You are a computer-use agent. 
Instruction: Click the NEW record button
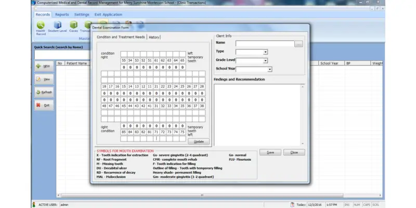pyautogui.click(x=44, y=67)
